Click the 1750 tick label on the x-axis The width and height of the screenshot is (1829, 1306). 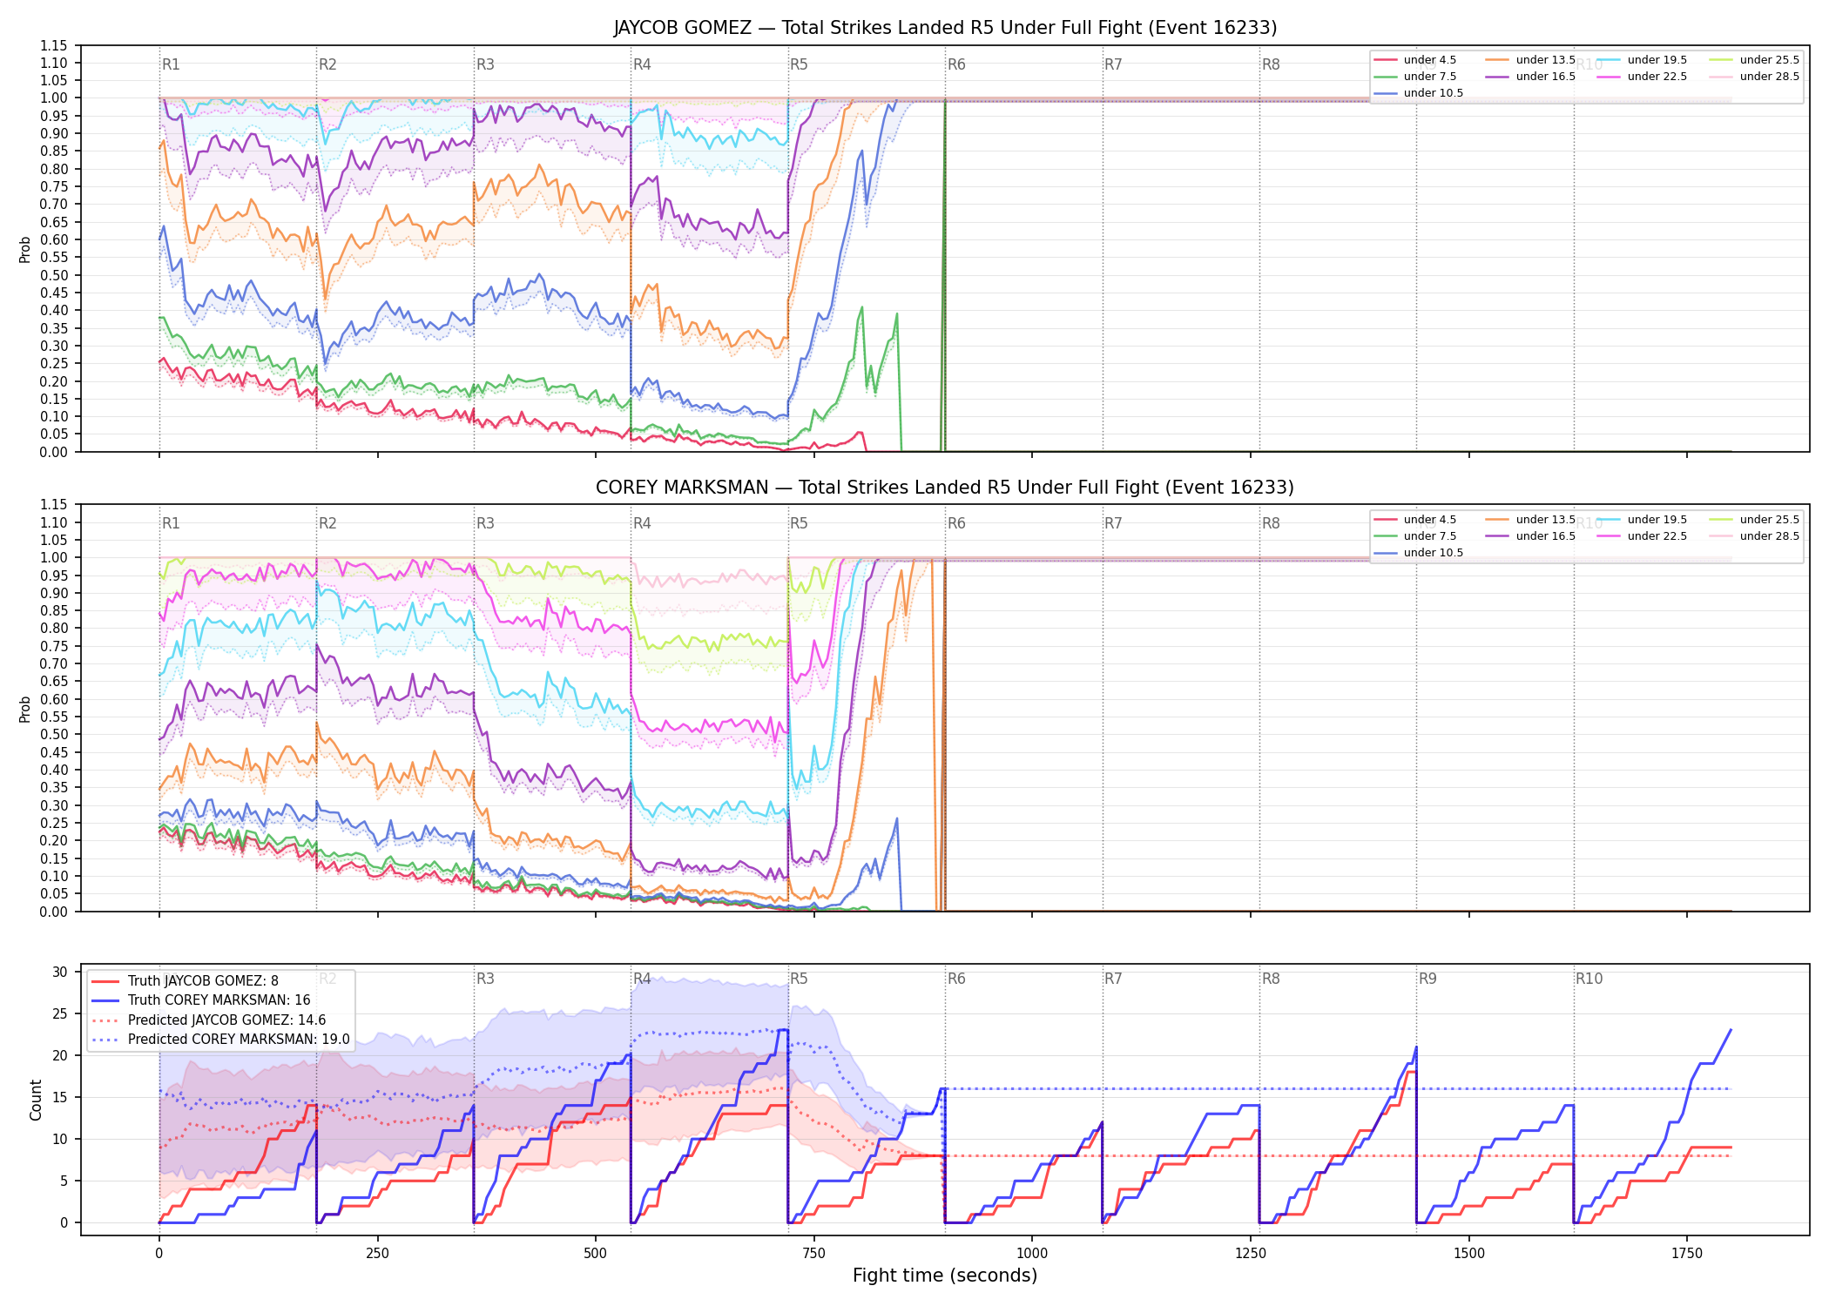pyautogui.click(x=1687, y=1254)
